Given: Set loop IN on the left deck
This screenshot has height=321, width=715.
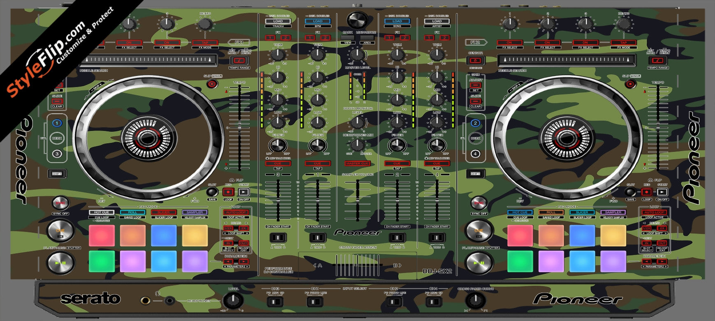Looking at the screenshot, I should 228,243.
